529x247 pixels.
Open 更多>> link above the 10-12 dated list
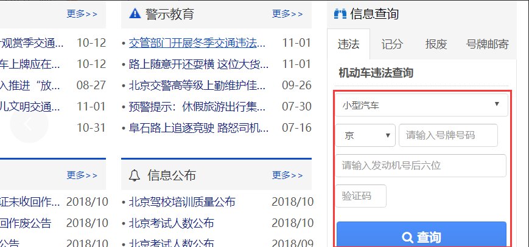pyautogui.click(x=82, y=14)
